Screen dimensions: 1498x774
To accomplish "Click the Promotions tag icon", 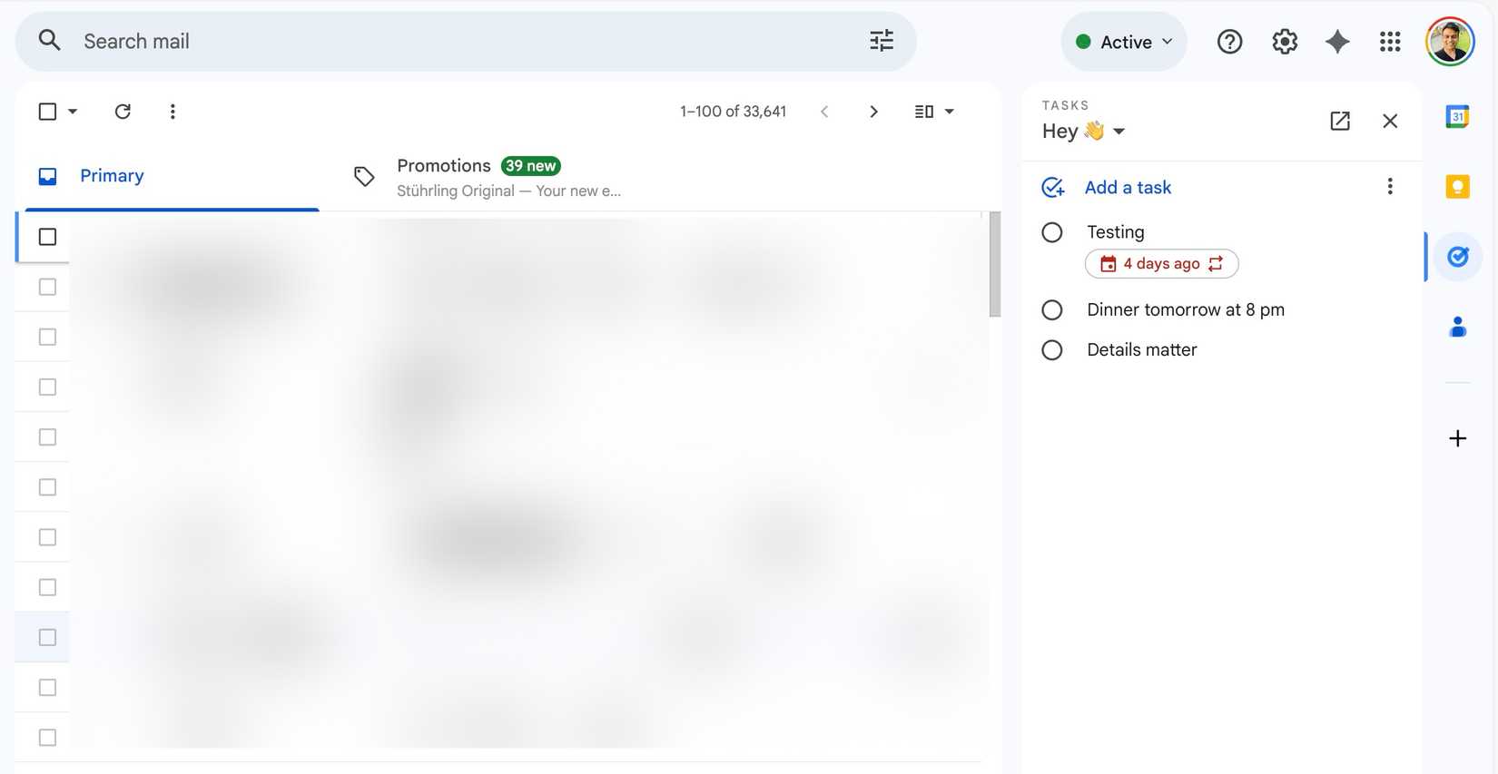I will coord(364,176).
